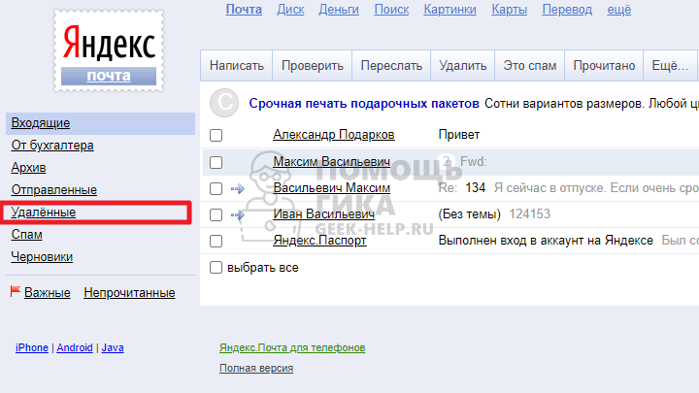This screenshot has height=393, width=699.
Task: Click the forwarded arrow icon beside Васильевич Максим
Action: [238, 189]
